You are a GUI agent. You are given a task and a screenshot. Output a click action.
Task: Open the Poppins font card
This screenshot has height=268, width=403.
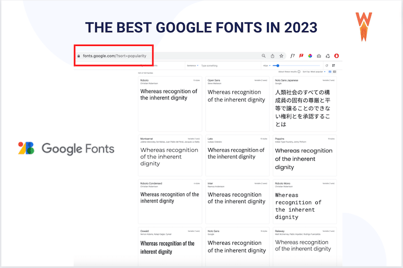(x=305, y=155)
